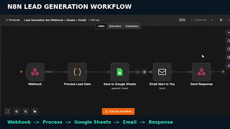Switch to the Editor tab
230x129 pixels.
(101, 26)
